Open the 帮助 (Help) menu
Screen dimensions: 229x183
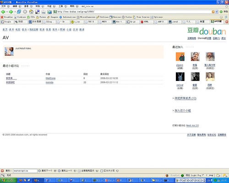coord(74,6)
